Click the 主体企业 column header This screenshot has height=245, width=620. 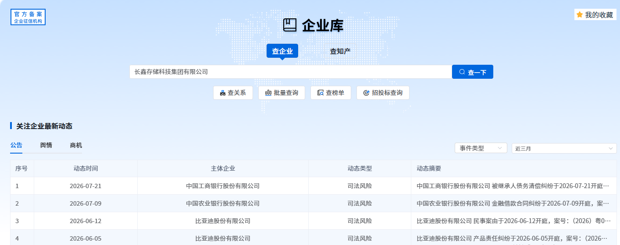click(x=223, y=168)
